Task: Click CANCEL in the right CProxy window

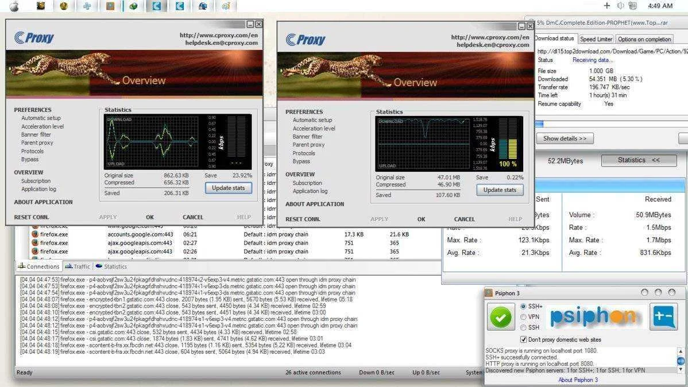Action: tap(464, 219)
